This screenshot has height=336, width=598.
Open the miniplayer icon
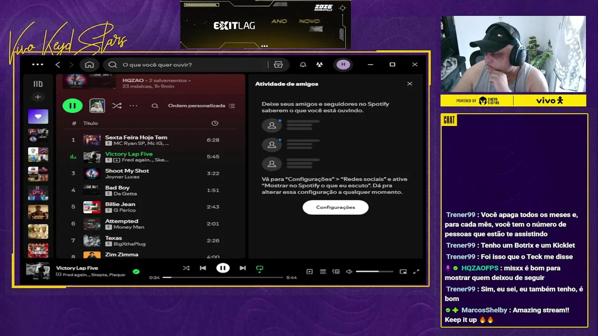click(403, 272)
